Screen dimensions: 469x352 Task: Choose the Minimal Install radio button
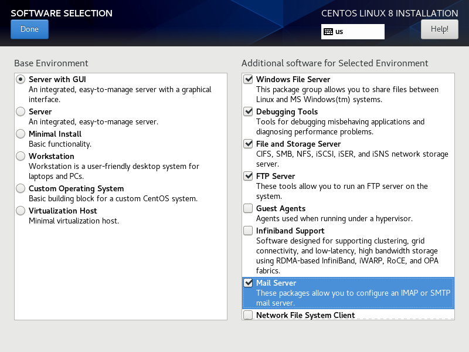pos(21,134)
